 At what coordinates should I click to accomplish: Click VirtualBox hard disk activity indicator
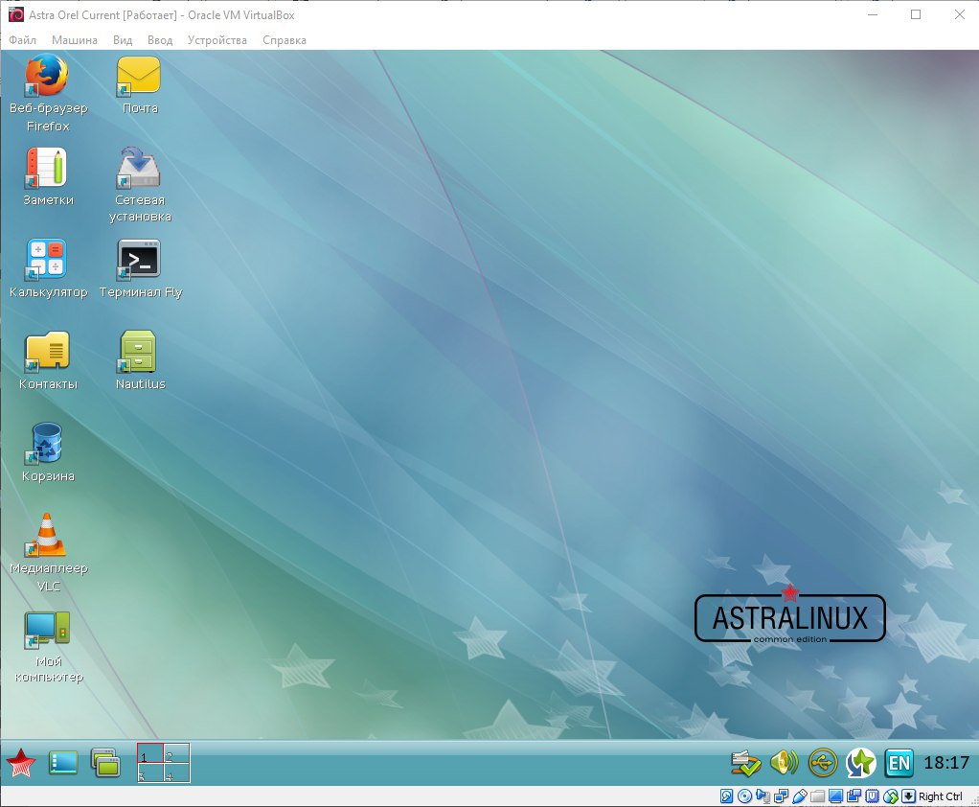726,796
